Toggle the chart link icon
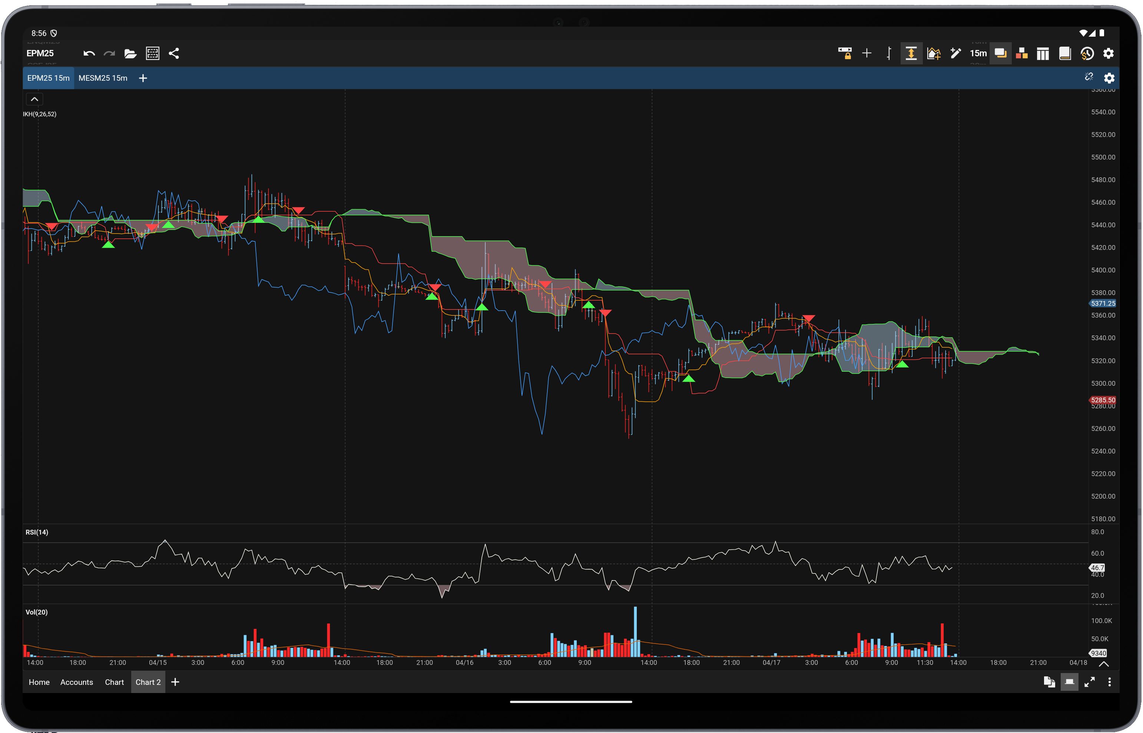The width and height of the screenshot is (1143, 733). click(1089, 77)
